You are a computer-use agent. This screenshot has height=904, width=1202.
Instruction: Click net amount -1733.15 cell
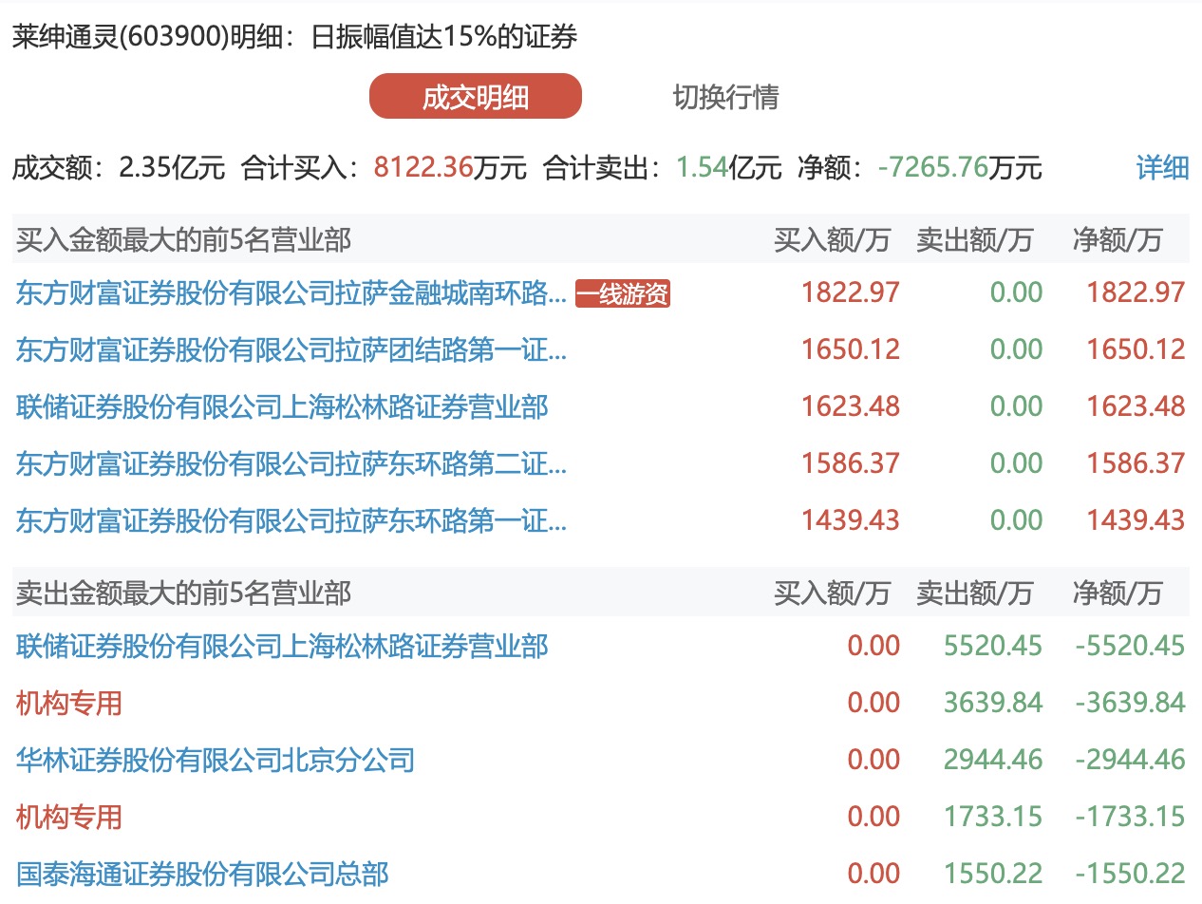pyautogui.click(x=1131, y=818)
